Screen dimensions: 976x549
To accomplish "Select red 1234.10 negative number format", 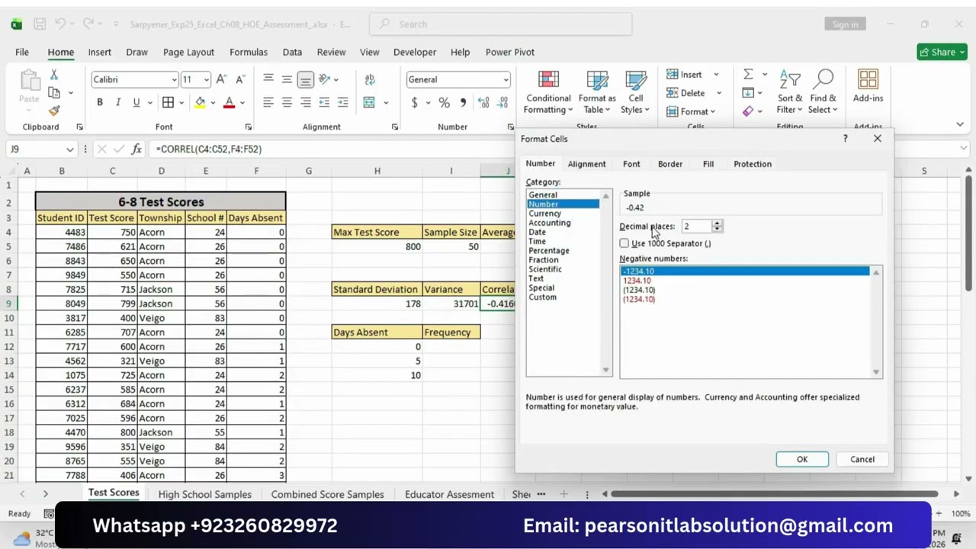I will (x=637, y=281).
